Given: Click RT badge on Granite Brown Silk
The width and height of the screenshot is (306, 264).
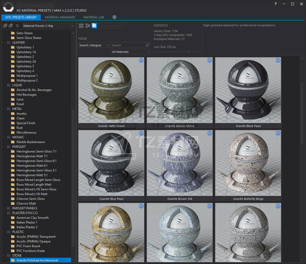Looking at the screenshot, I should 209,133.
